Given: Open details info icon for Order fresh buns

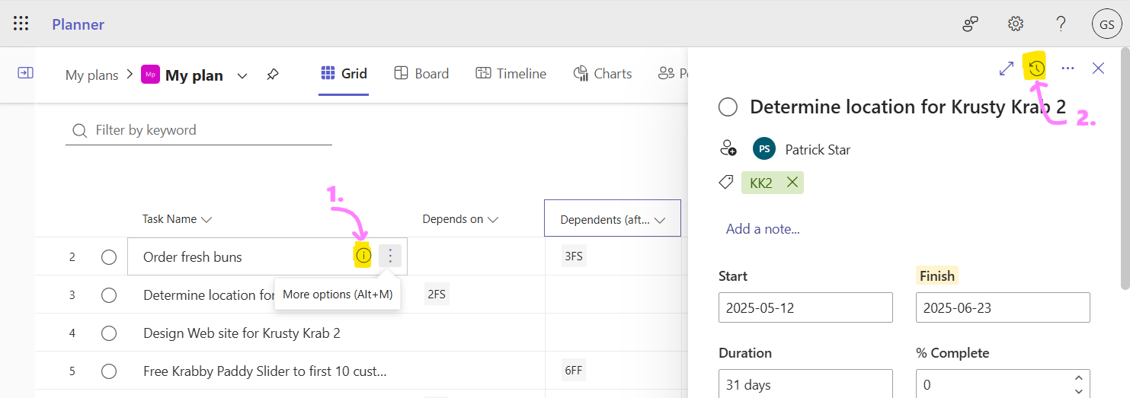Looking at the screenshot, I should (x=363, y=256).
